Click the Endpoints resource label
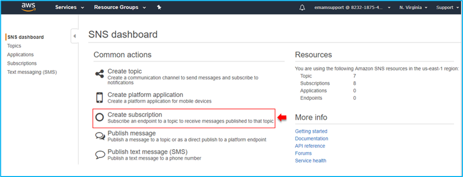The image size is (463, 177). click(311, 98)
